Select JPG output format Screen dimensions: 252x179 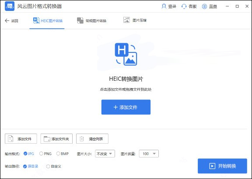(29, 154)
